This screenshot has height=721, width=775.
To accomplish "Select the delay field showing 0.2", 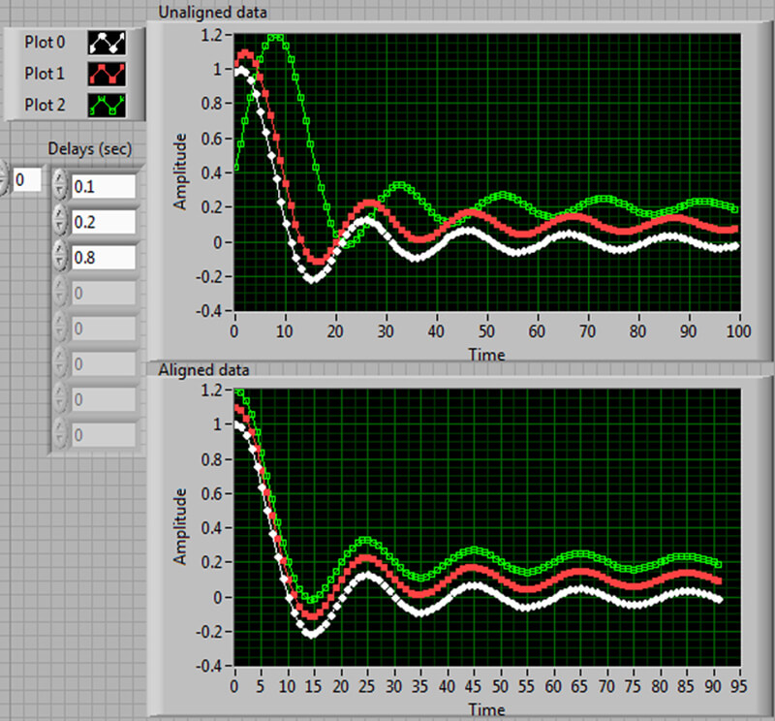I will click(104, 222).
